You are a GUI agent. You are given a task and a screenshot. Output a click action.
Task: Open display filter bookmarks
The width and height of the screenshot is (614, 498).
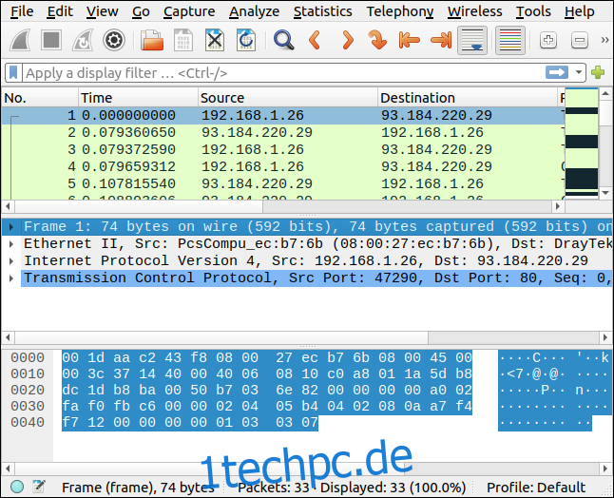13,73
